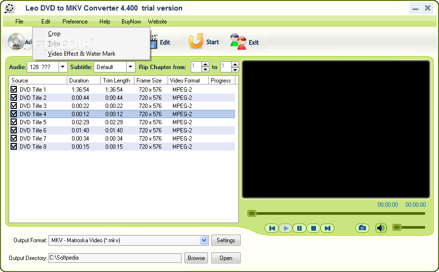Increase Rip Chapter to value
This screenshot has height=272, width=439.
[x=235, y=65]
